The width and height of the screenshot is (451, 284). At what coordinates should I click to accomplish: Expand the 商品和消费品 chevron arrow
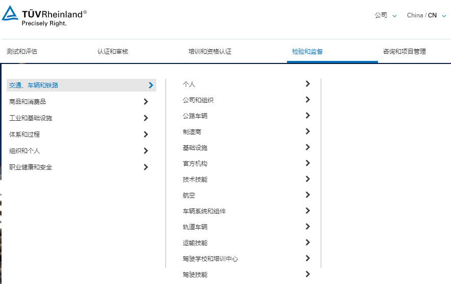pyautogui.click(x=146, y=102)
